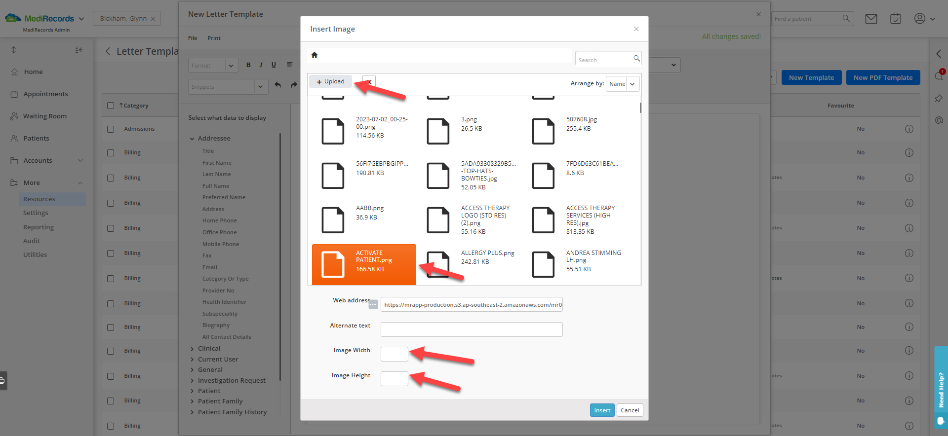Click the Undo arrow icon

click(278, 85)
